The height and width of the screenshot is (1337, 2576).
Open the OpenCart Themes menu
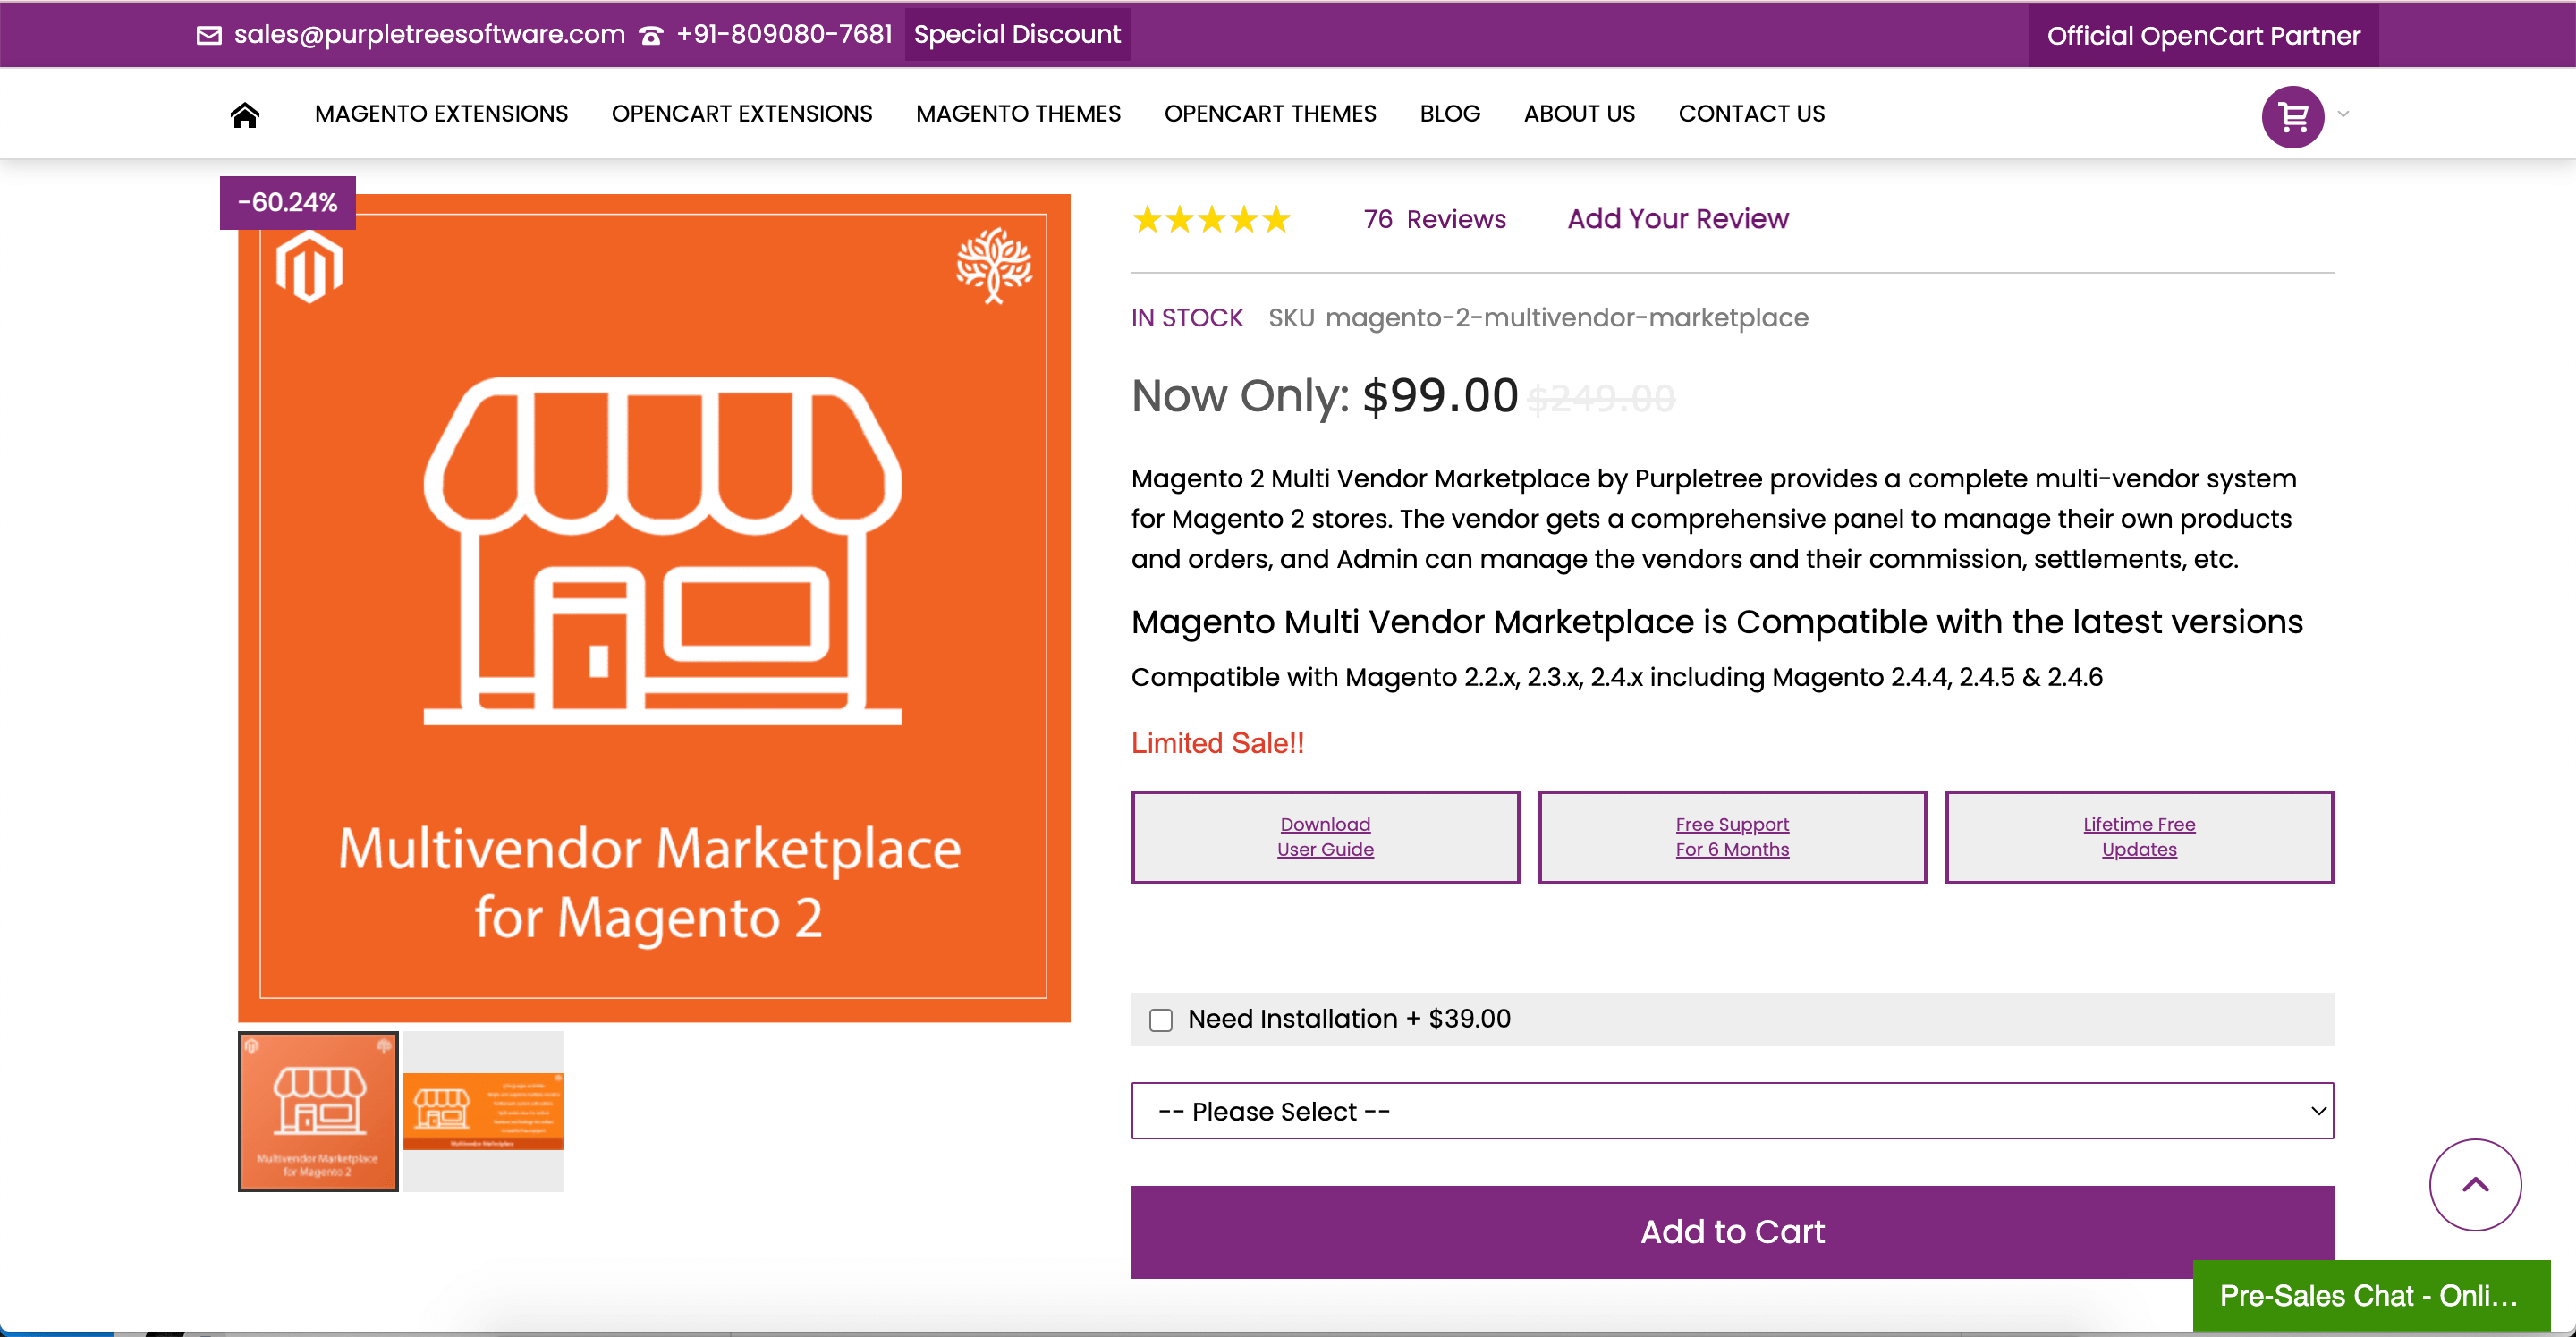(x=1269, y=114)
